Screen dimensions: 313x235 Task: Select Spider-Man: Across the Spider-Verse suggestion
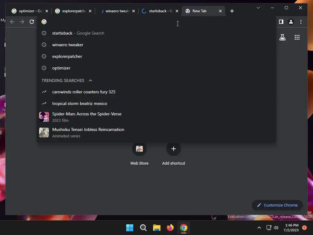click(156, 117)
